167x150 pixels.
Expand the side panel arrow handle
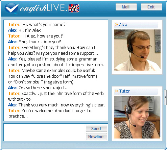point(165,97)
